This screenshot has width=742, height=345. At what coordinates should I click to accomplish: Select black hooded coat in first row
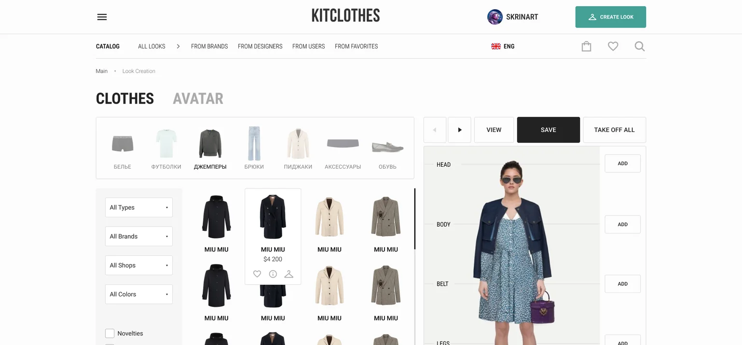pyautogui.click(x=216, y=217)
